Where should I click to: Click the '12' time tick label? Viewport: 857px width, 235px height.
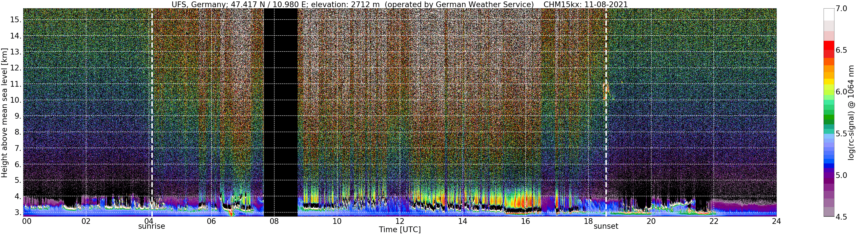400,221
